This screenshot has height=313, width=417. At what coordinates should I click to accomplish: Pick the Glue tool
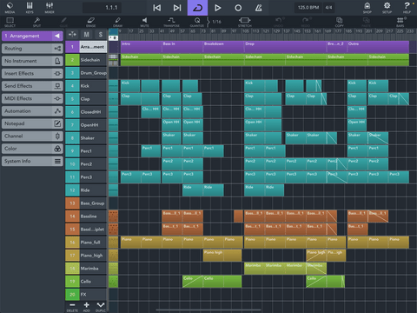click(63, 22)
